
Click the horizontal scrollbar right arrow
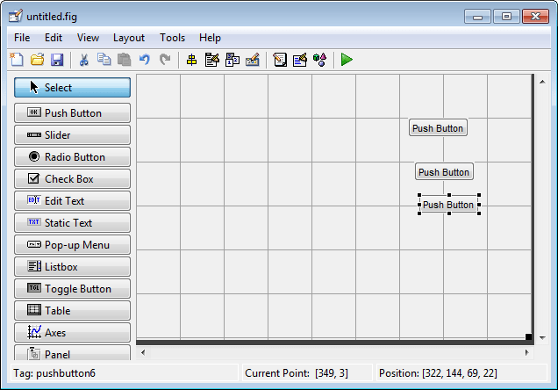point(526,352)
